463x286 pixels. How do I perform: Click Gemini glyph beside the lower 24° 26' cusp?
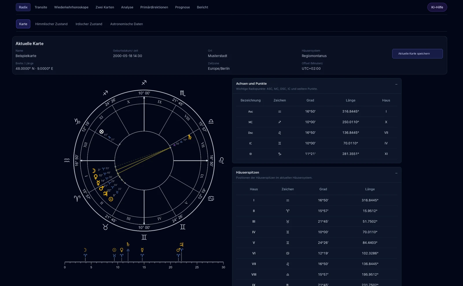(x=183, y=227)
